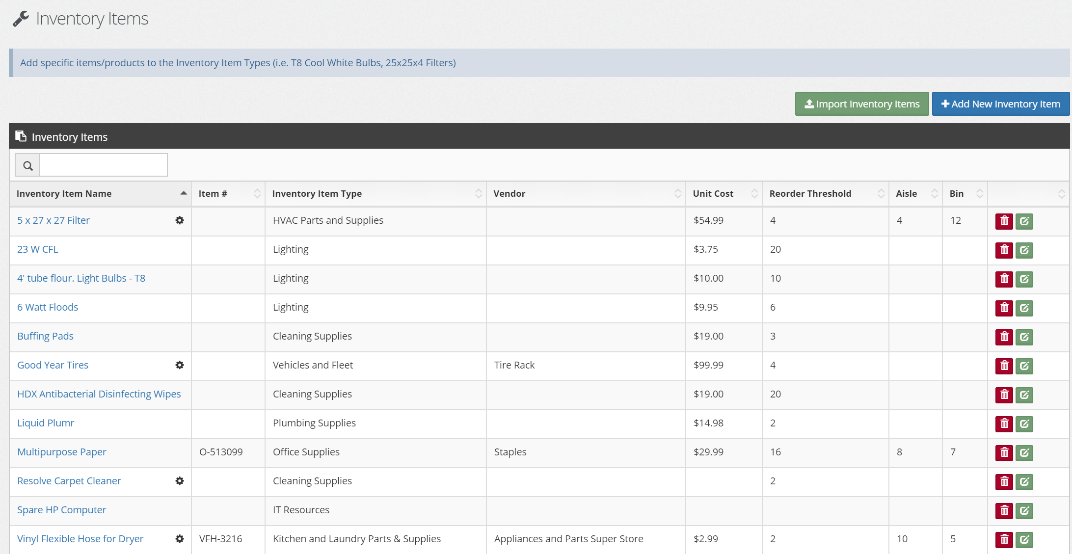This screenshot has width=1072, height=554.
Task: Edit the Resolve Carpet Cleaner item
Action: (x=1024, y=482)
